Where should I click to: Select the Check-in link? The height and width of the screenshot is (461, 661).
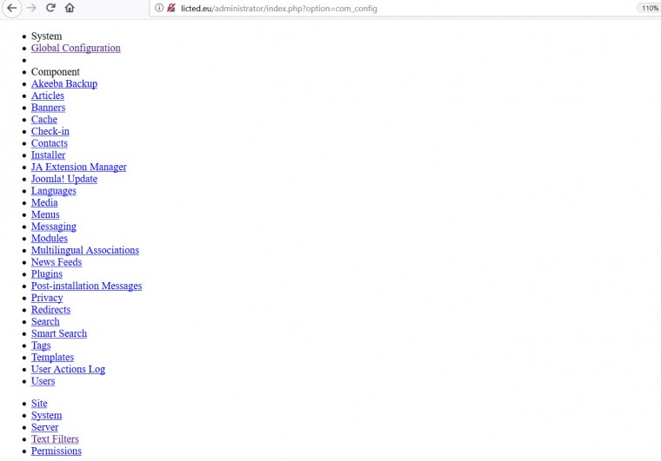(x=50, y=131)
